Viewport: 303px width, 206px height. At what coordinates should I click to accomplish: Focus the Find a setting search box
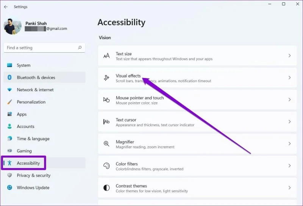44,48
